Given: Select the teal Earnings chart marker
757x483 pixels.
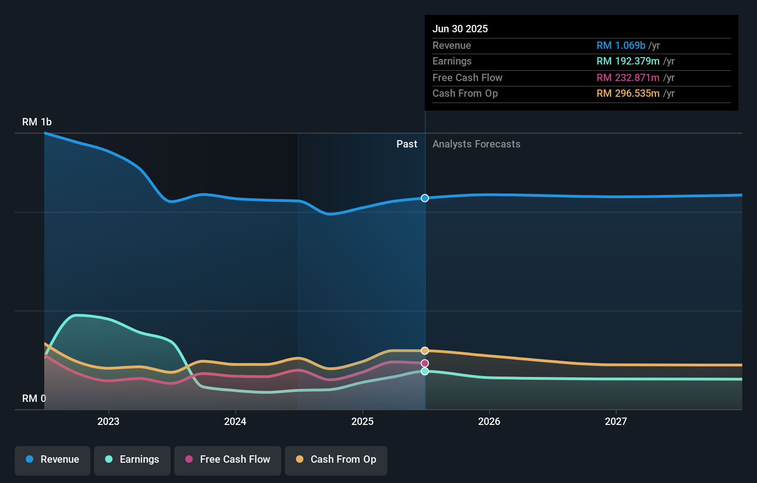Looking at the screenshot, I should [x=425, y=371].
